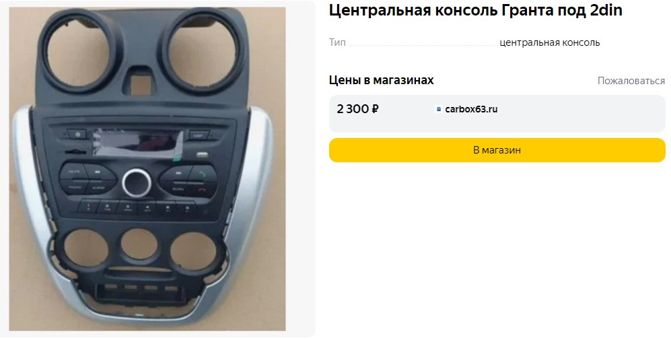
Task: Click the DISP button on the pictured radio
Action: (198, 135)
